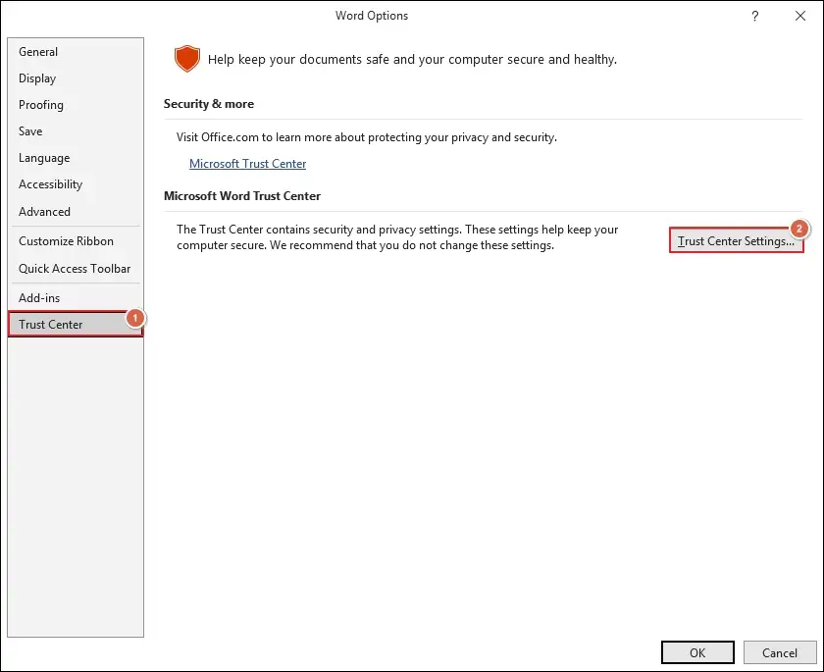Open the General options category
This screenshot has width=824, height=672.
tap(76, 51)
